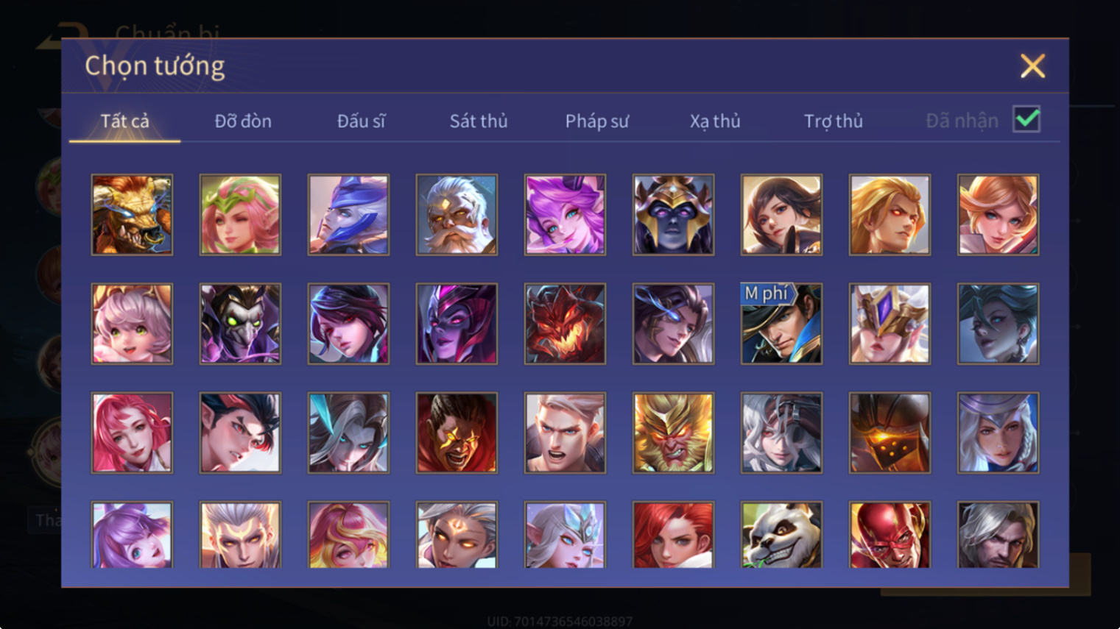Pick the lion beast hero portrait

click(132, 215)
